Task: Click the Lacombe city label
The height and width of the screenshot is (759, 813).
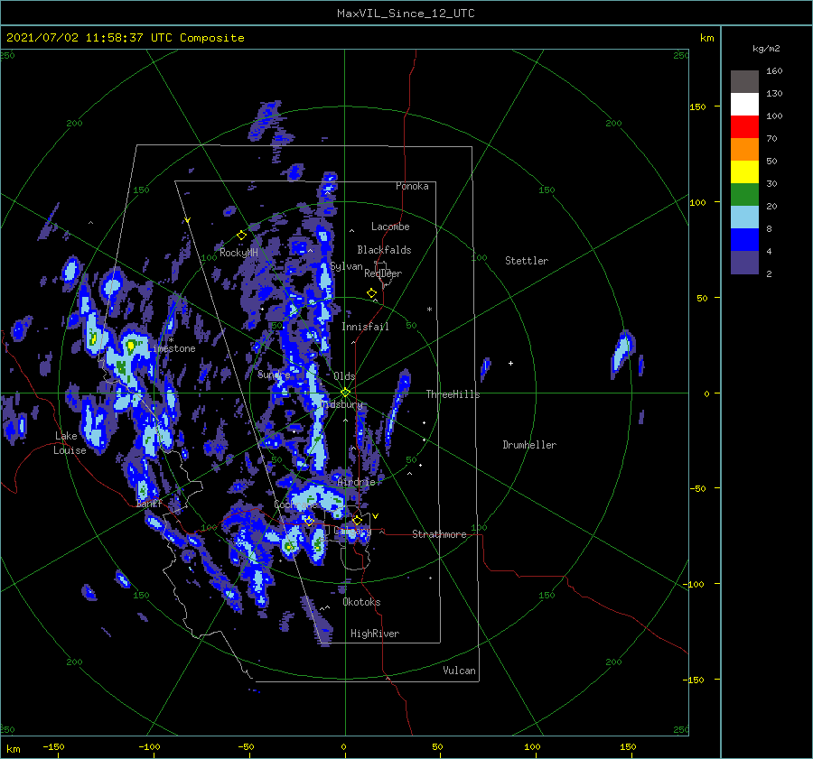Action: [x=390, y=227]
